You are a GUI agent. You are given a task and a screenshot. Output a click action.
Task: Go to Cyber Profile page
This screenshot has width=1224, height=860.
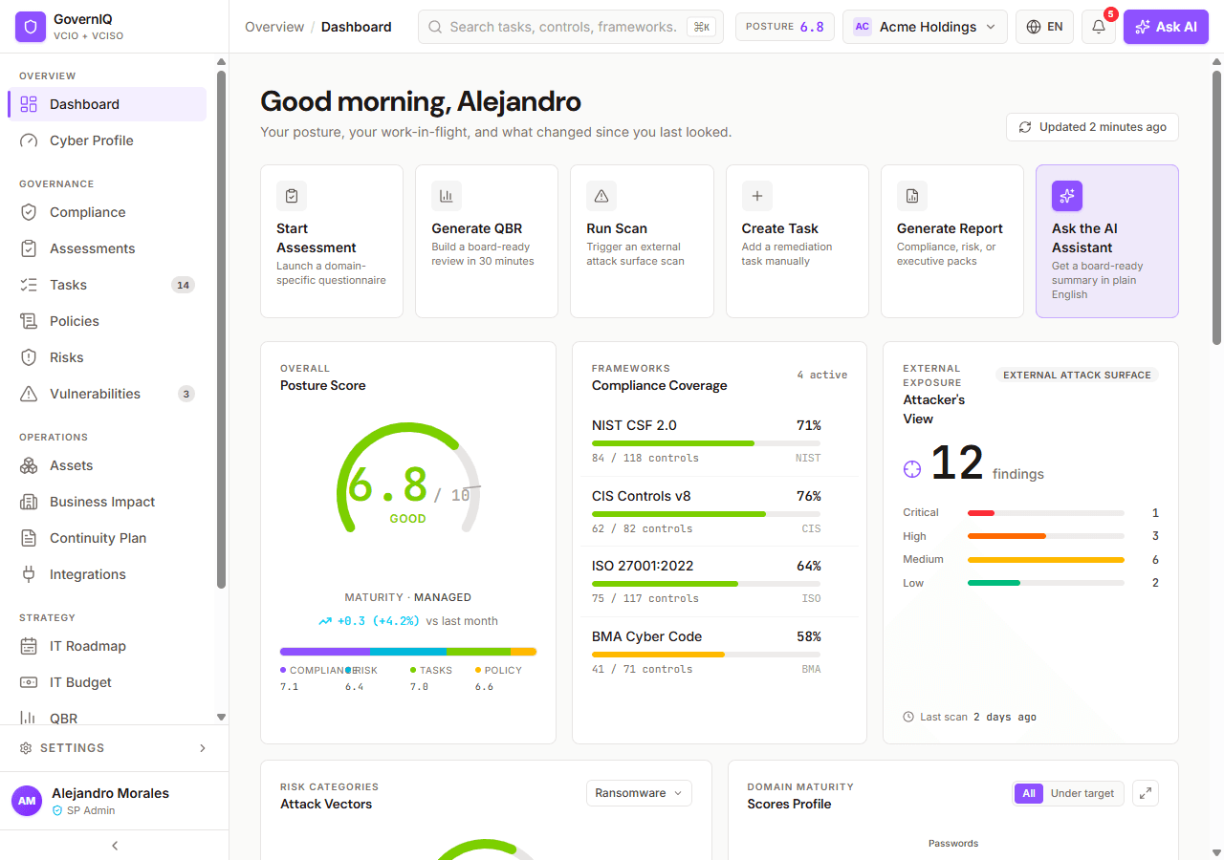[107, 140]
